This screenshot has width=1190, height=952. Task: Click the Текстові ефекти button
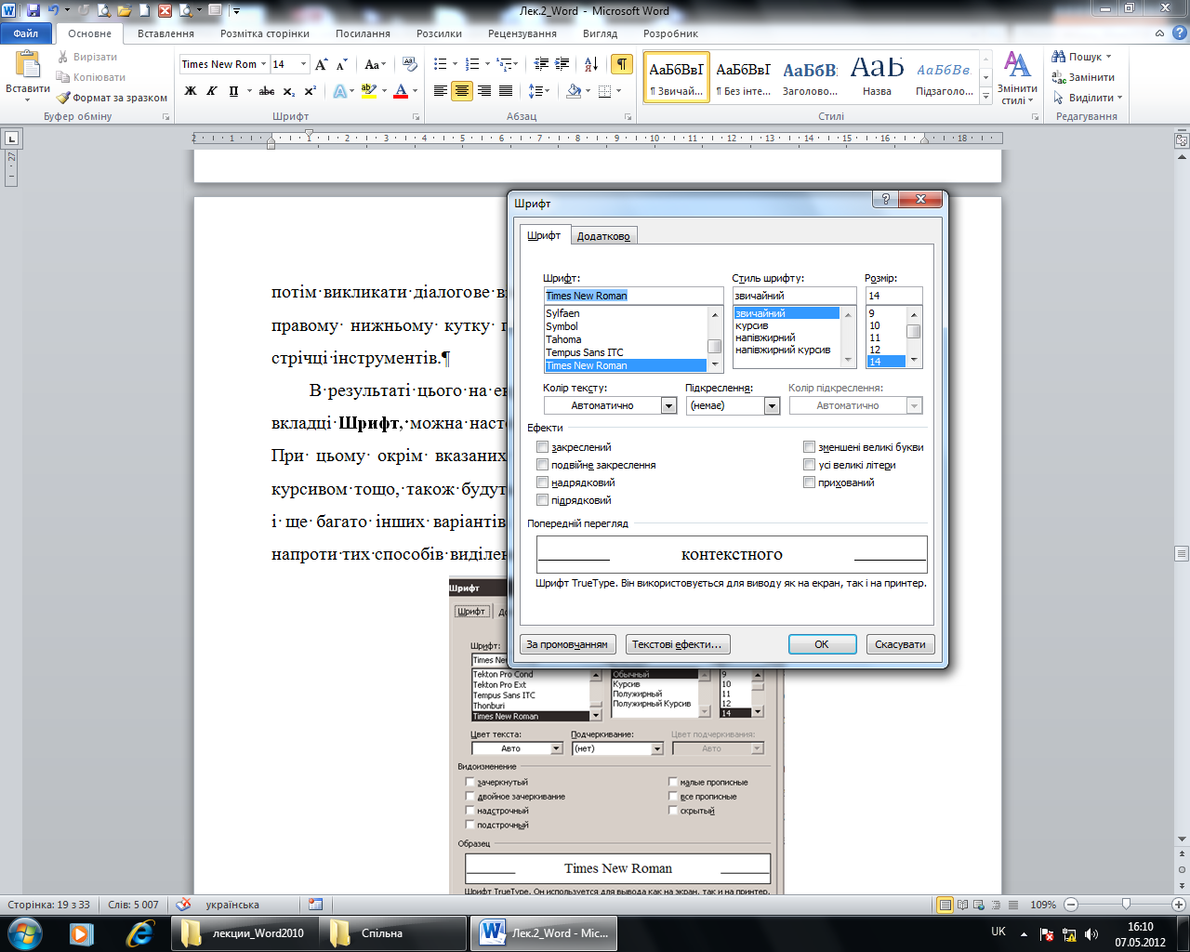(677, 644)
